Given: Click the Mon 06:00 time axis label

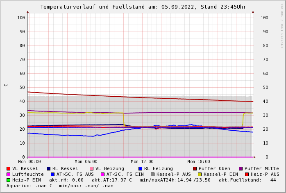Looking at the screenshot, I should click(86, 162).
